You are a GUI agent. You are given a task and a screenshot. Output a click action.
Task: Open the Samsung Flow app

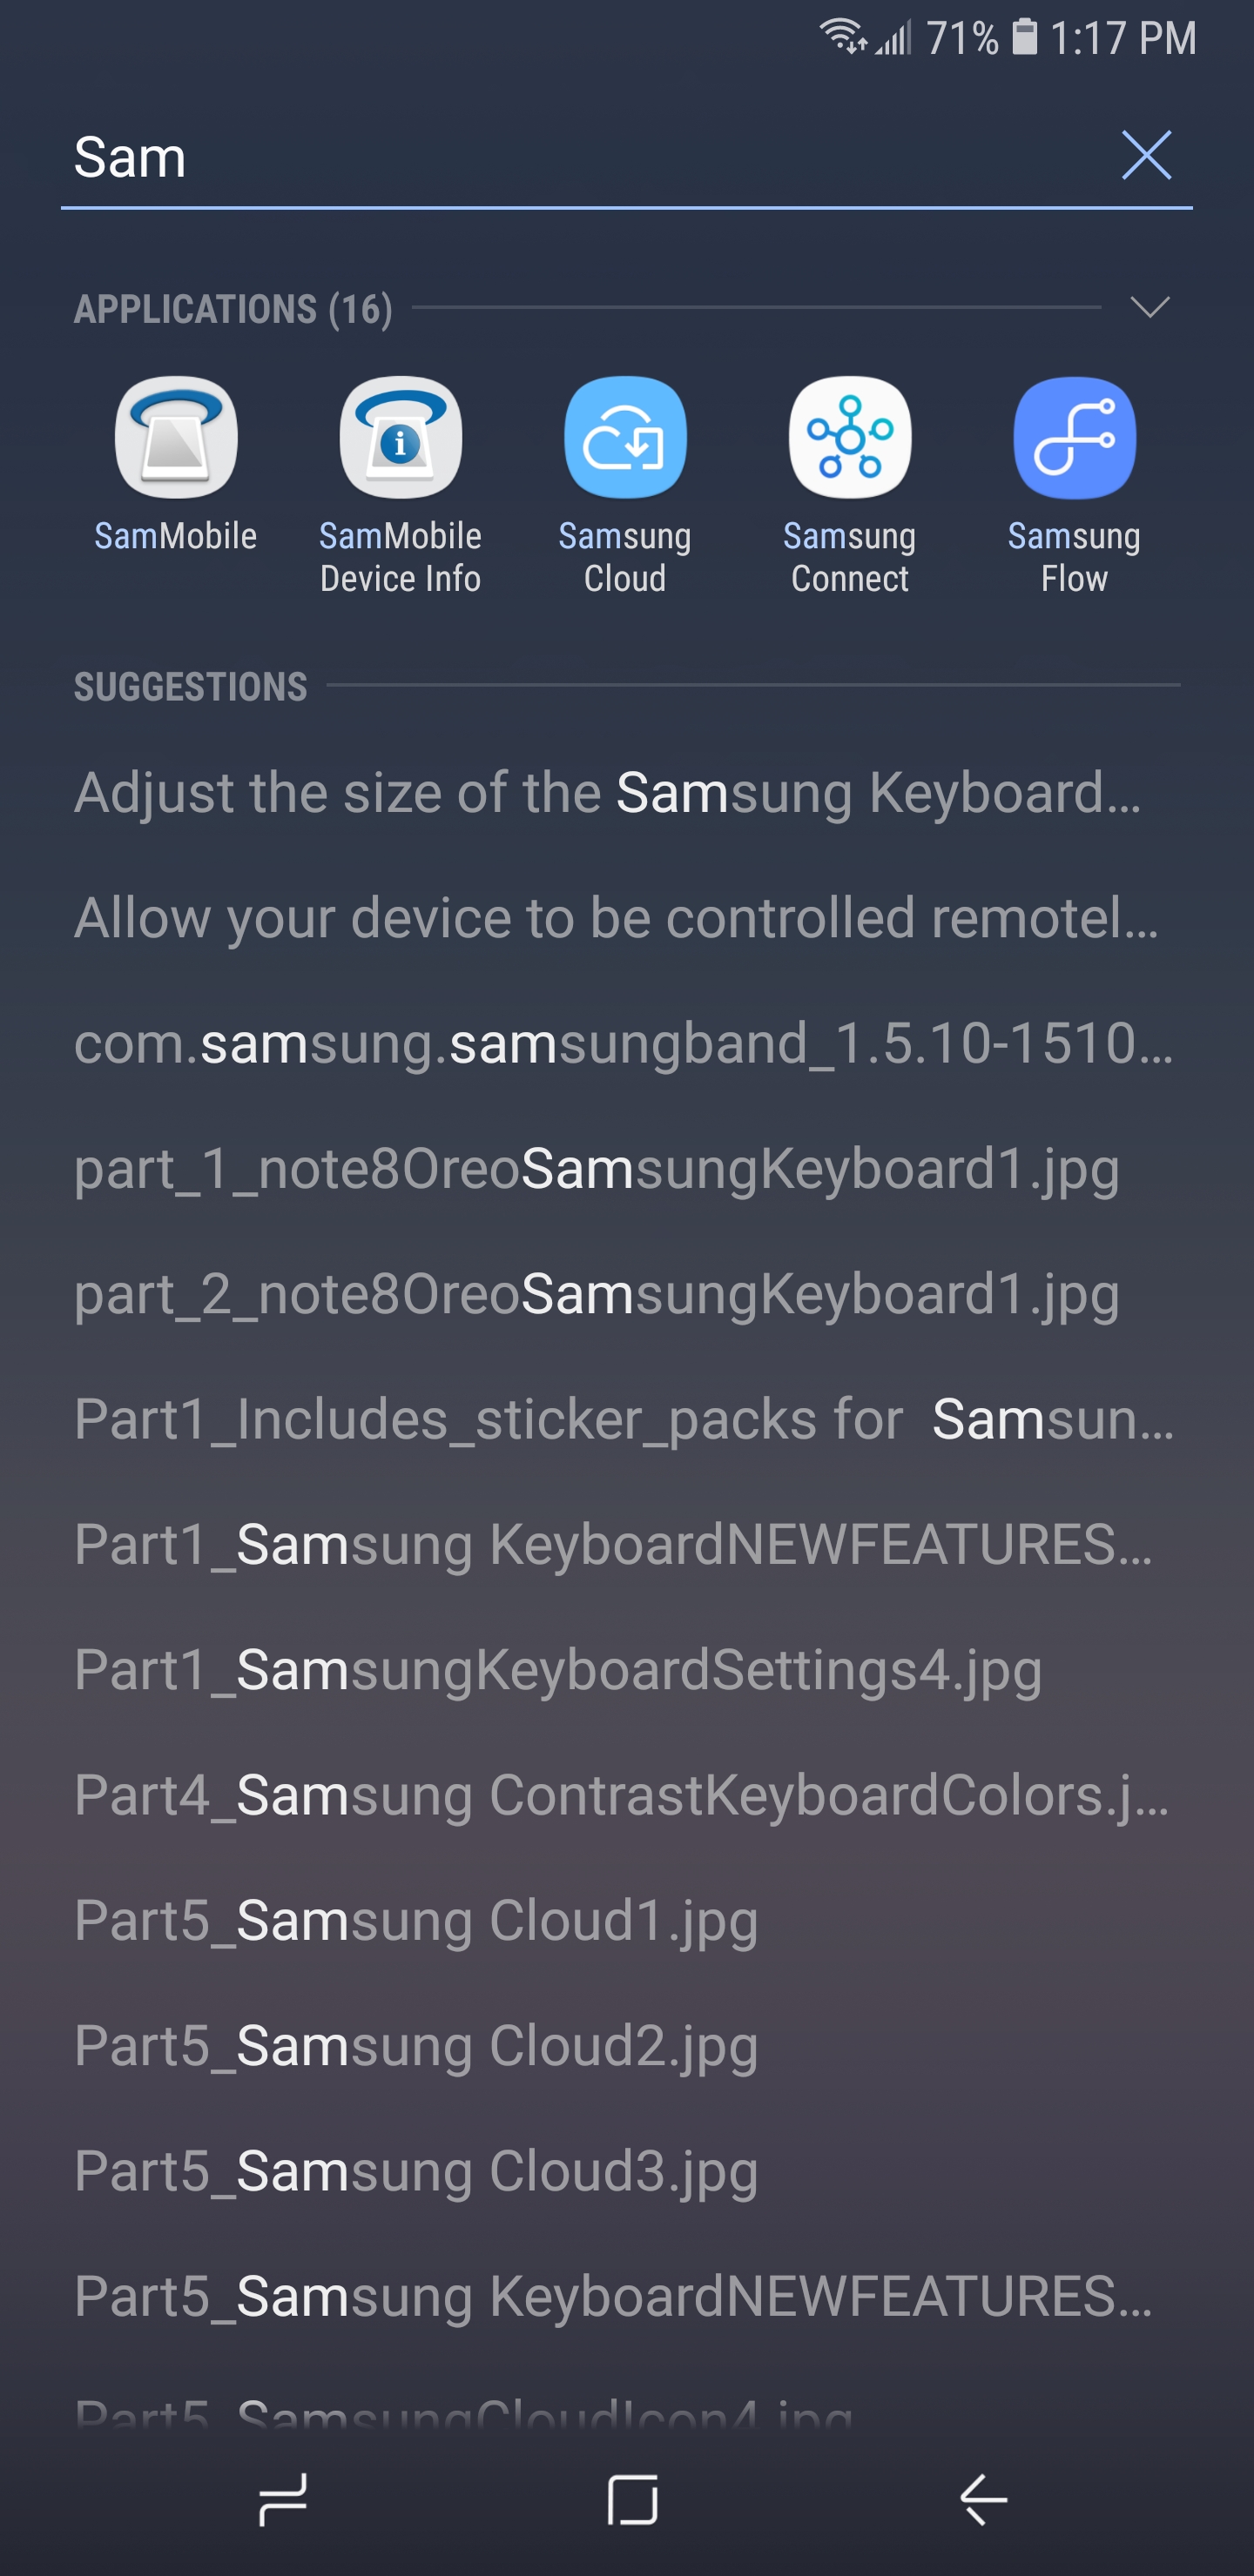[1074, 438]
